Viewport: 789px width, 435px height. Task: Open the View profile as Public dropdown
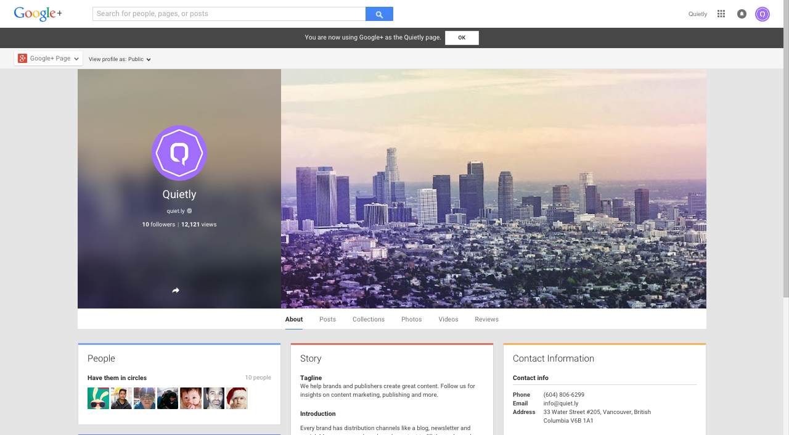pyautogui.click(x=120, y=59)
